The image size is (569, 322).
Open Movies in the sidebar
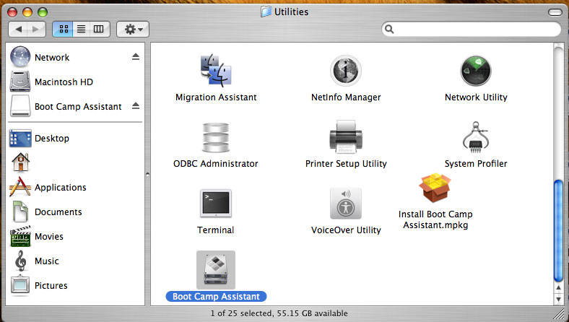click(37, 236)
